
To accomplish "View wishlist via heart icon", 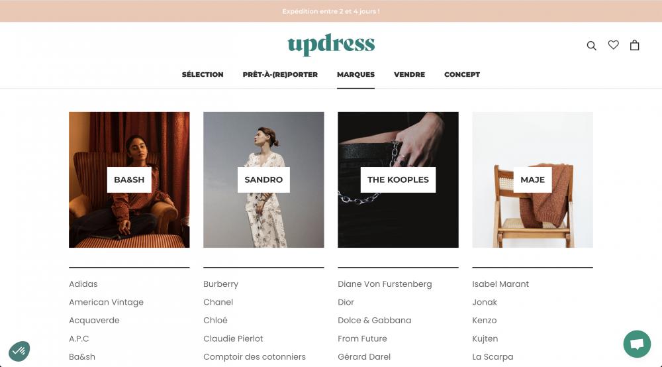I will point(614,45).
